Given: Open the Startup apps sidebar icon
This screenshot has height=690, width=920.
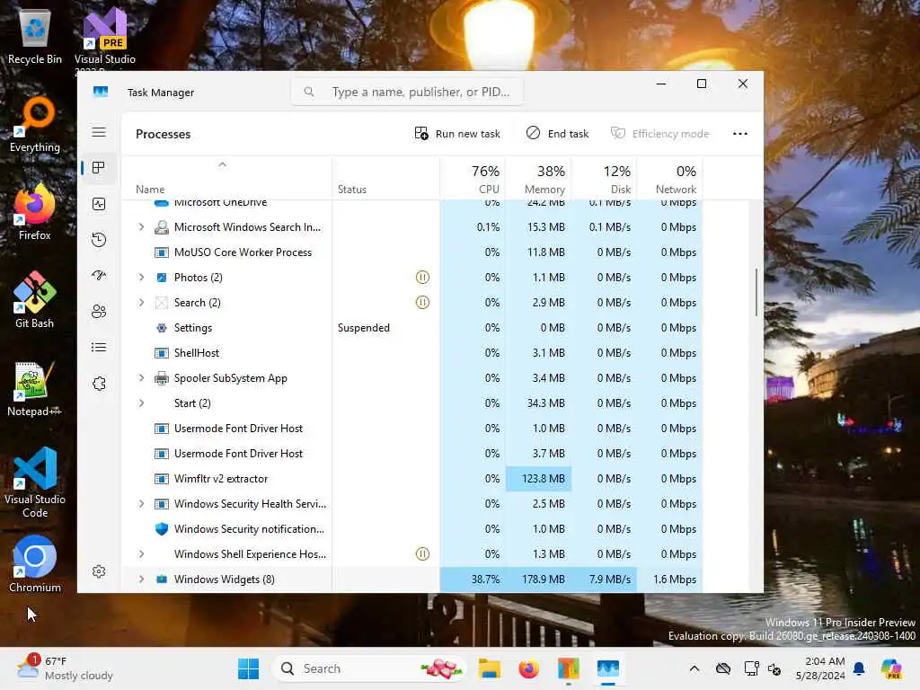Looking at the screenshot, I should [99, 275].
